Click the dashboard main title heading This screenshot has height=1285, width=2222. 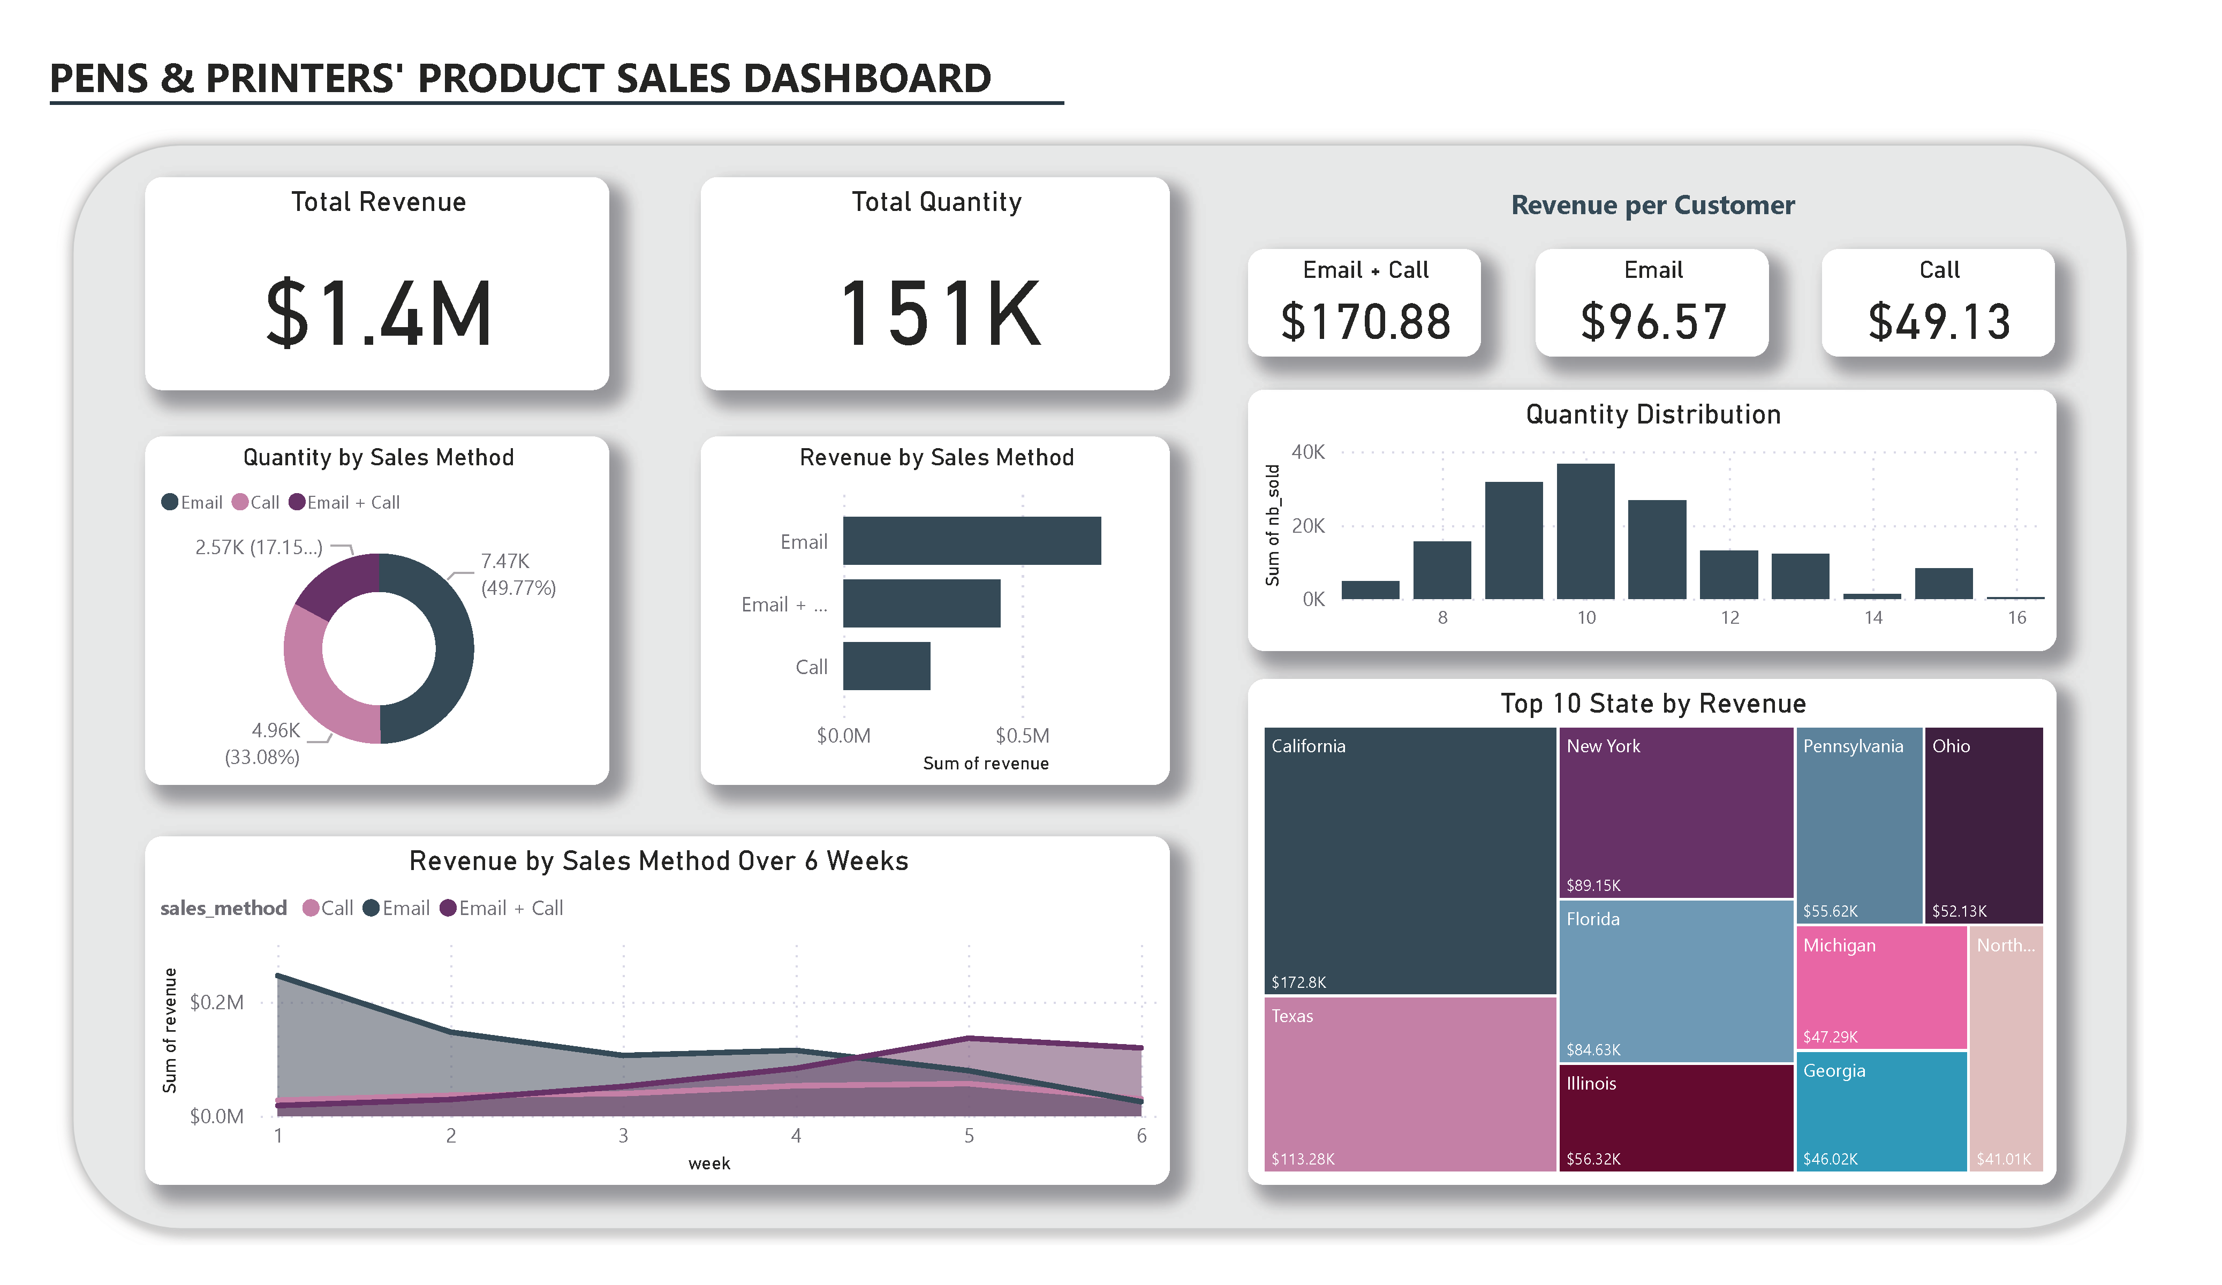coord(521,79)
